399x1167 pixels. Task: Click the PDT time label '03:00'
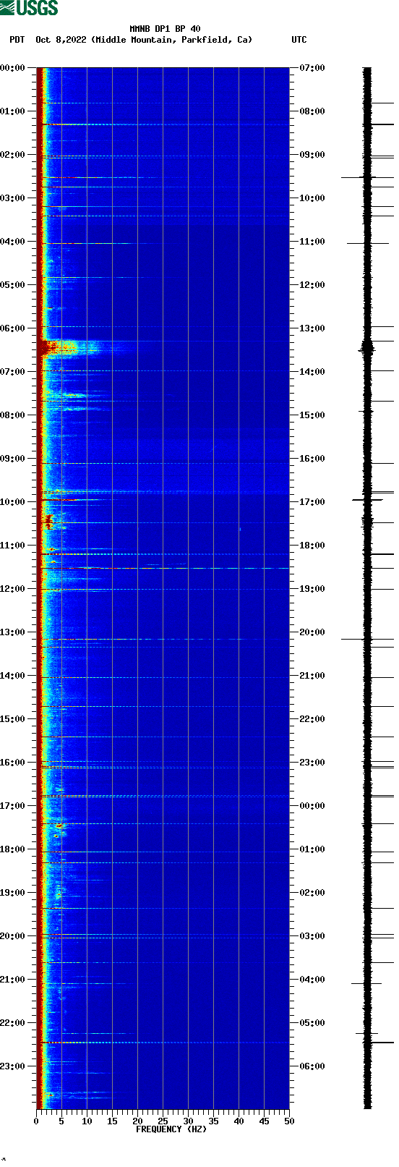coord(13,198)
